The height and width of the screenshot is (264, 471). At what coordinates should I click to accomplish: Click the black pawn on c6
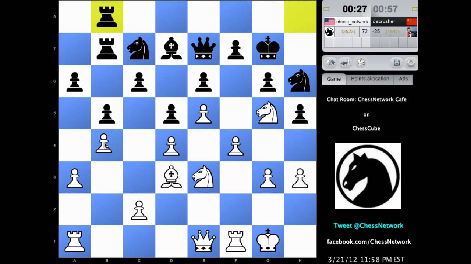(139, 82)
